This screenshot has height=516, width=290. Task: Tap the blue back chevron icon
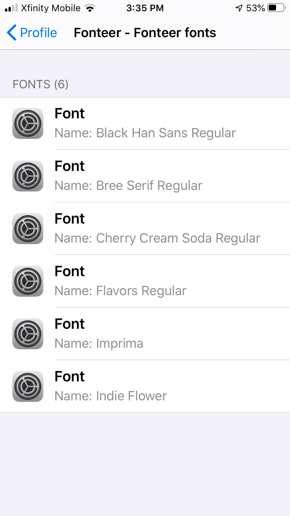click(12, 33)
